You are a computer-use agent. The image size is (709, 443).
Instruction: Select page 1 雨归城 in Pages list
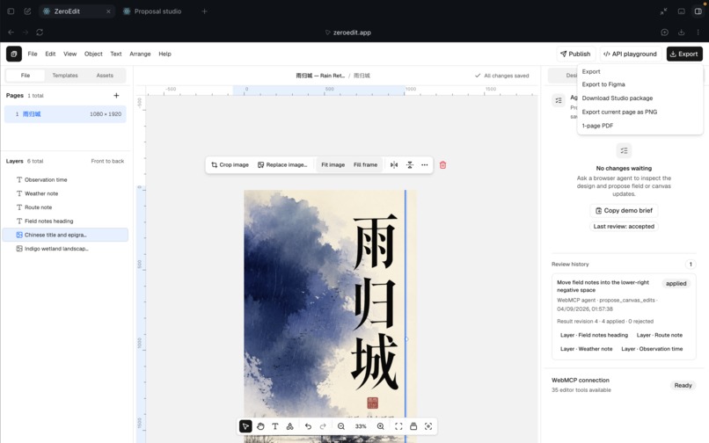pos(66,114)
